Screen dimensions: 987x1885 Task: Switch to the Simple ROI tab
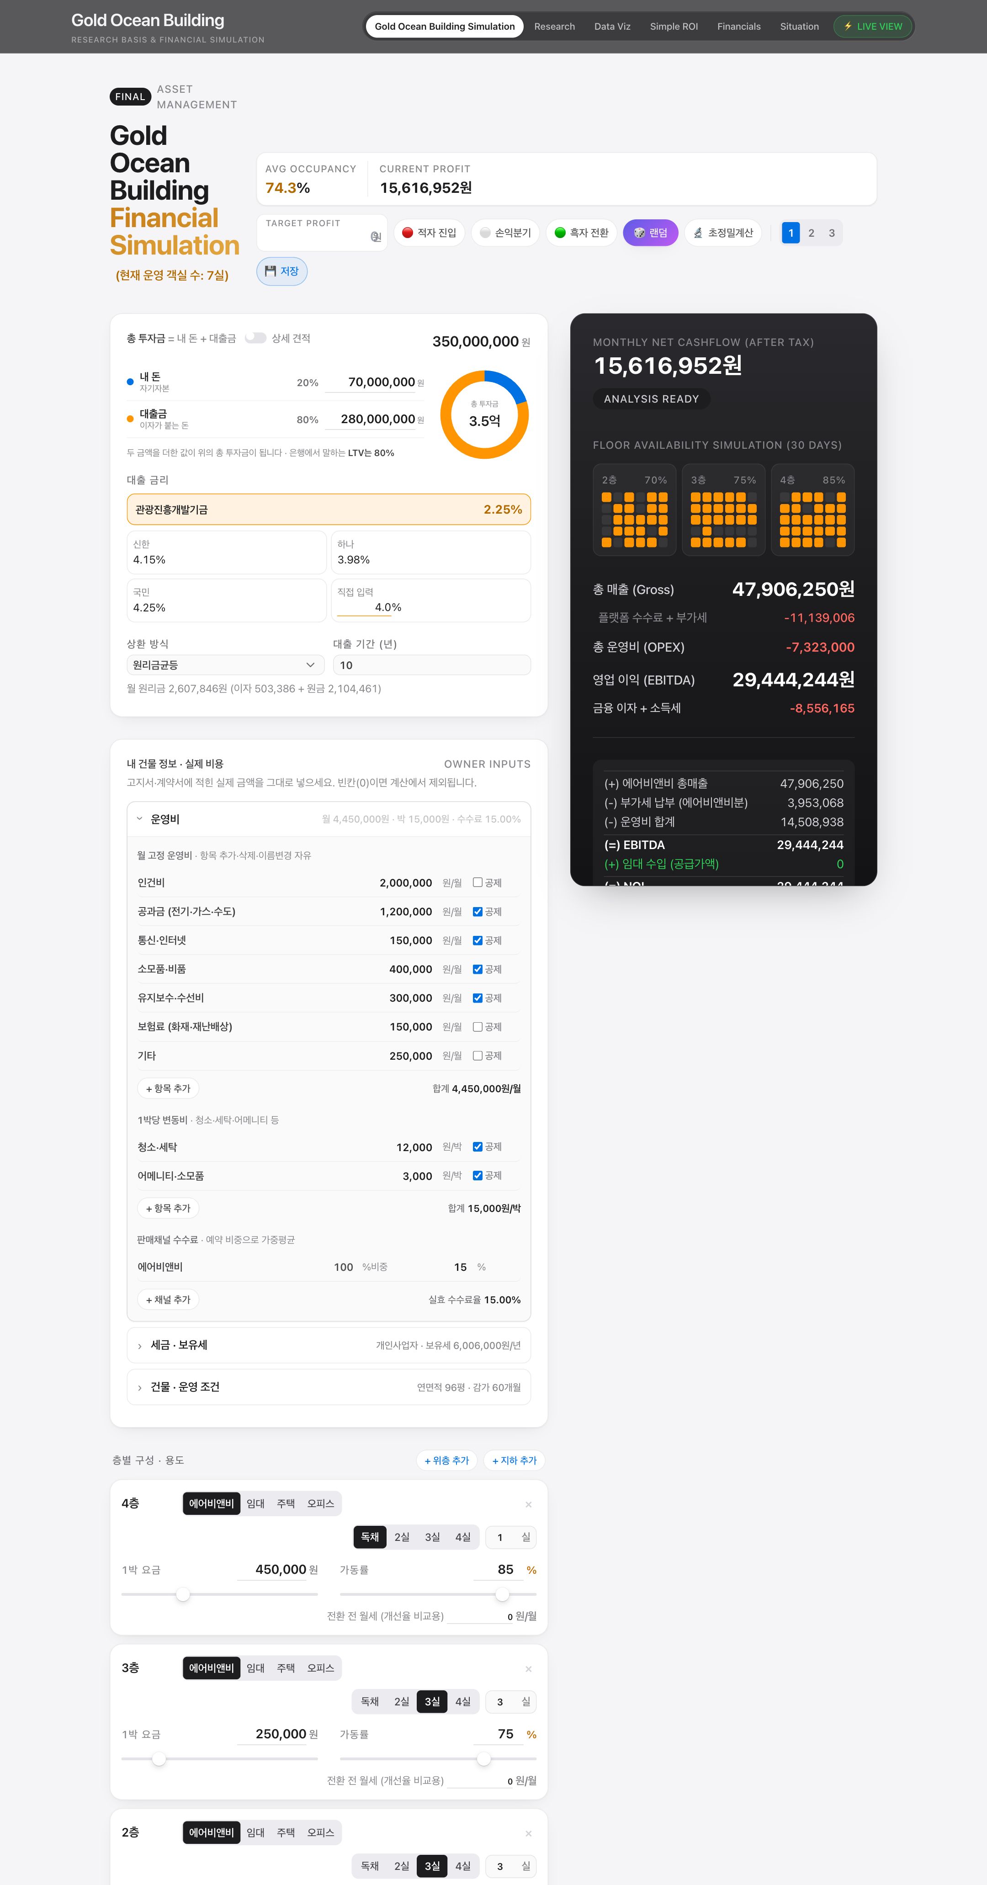[x=674, y=27]
